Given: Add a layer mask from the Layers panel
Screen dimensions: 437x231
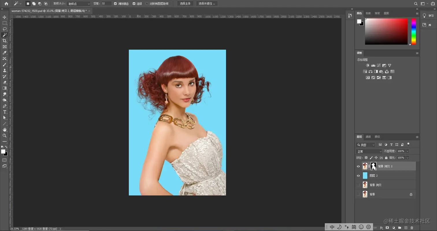Looking at the screenshot, I should coord(387,227).
